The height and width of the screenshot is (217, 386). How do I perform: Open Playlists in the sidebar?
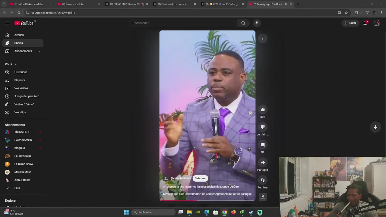point(23,80)
